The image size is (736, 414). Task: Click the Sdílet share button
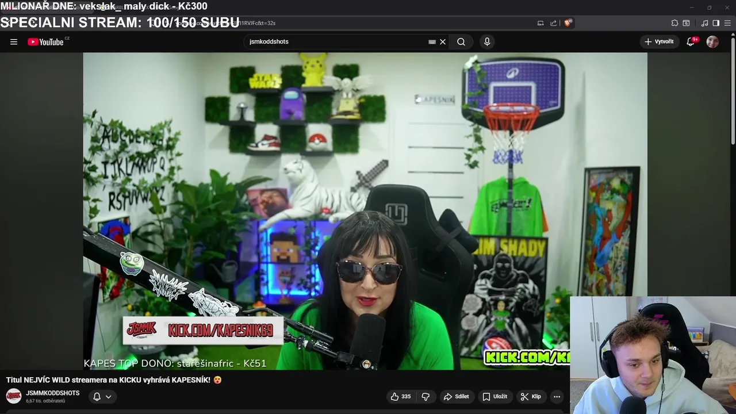click(x=457, y=397)
